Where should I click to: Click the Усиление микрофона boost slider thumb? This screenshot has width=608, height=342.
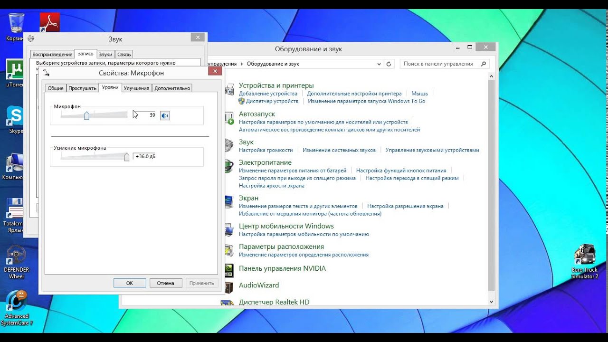pos(127,157)
